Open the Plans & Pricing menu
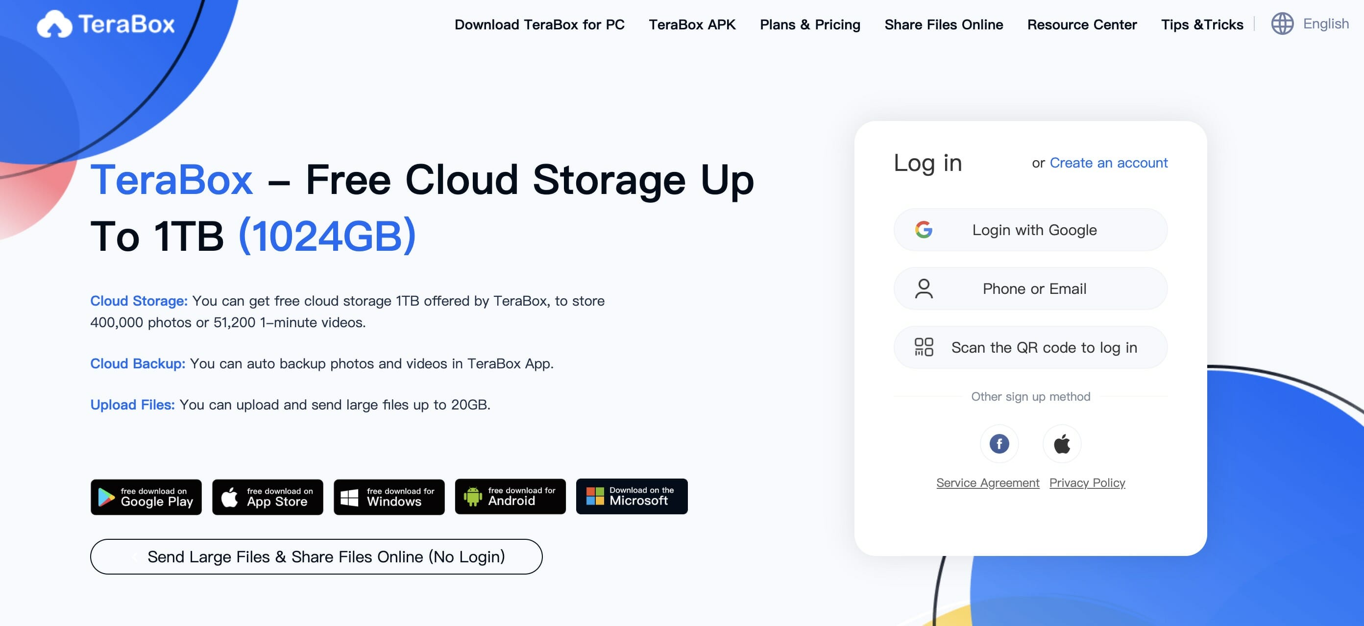 pyautogui.click(x=809, y=24)
